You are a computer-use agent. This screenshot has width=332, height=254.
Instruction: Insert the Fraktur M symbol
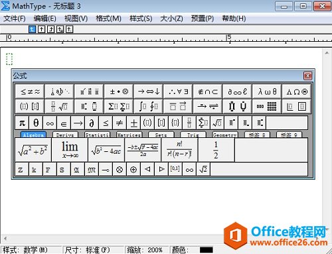pos(92,170)
